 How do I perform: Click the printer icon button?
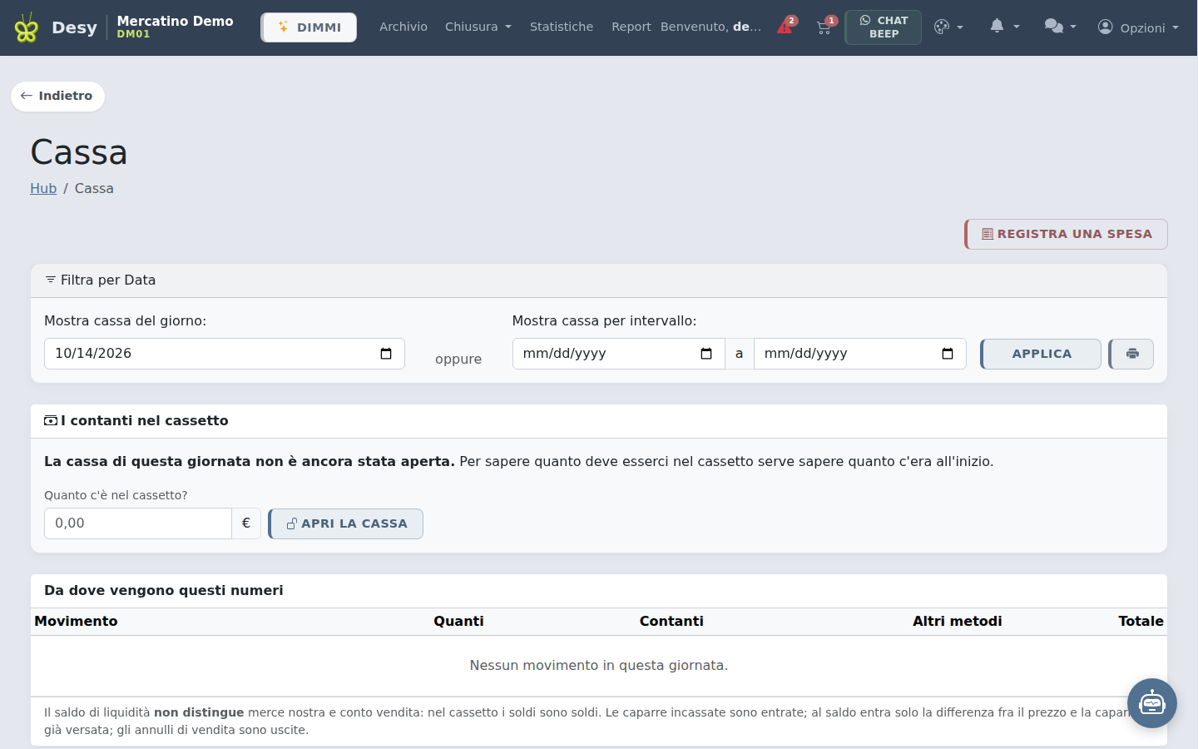1131,354
